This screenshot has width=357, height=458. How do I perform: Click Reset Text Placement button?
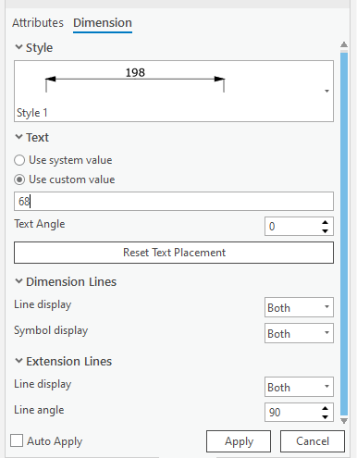point(174,253)
